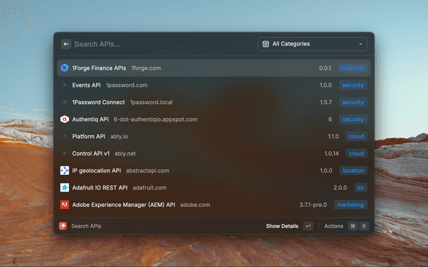428x267 pixels.
Task: Focus the Search APIs input field
Action: [x=160, y=44]
